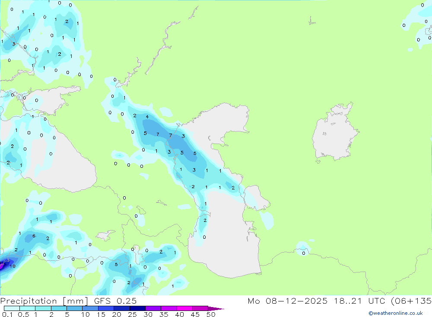The width and height of the screenshot is (432, 317).
Task: Pick the 15 to 20 mm legend swatch
Action: pos(106,308)
